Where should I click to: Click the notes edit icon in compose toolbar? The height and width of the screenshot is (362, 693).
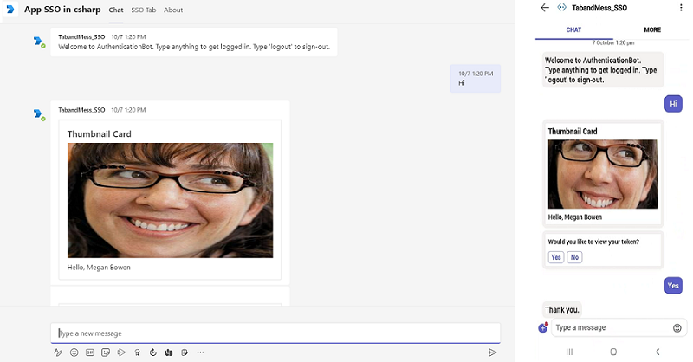click(185, 352)
